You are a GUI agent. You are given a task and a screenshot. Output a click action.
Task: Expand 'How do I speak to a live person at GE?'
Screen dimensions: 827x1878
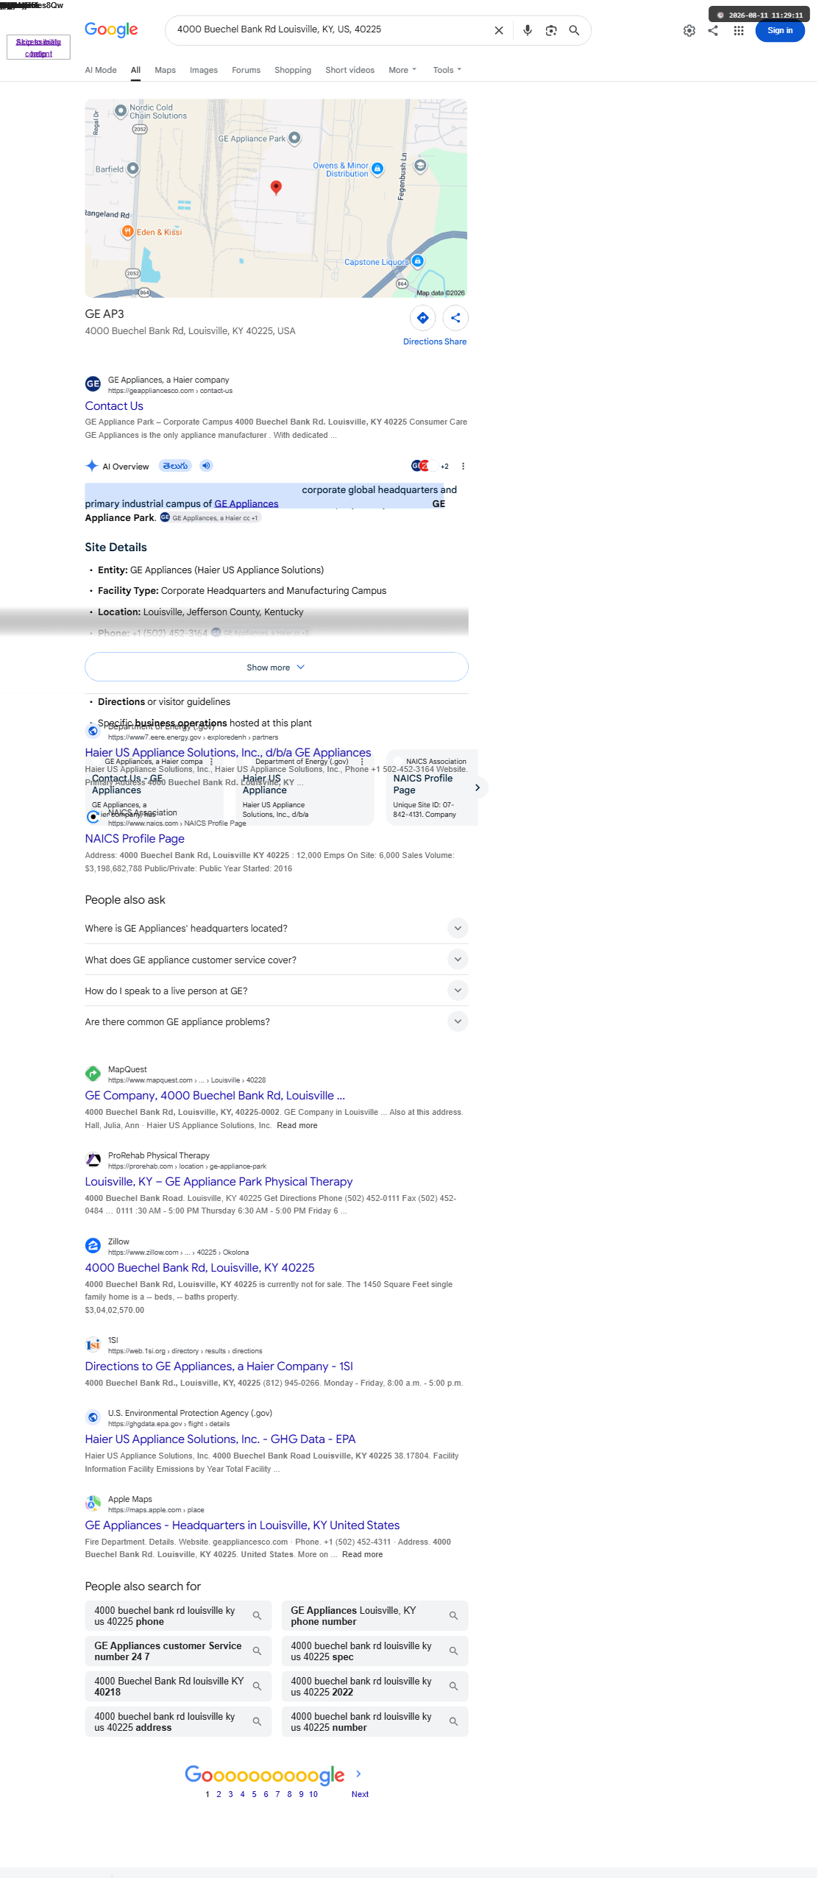(277, 991)
